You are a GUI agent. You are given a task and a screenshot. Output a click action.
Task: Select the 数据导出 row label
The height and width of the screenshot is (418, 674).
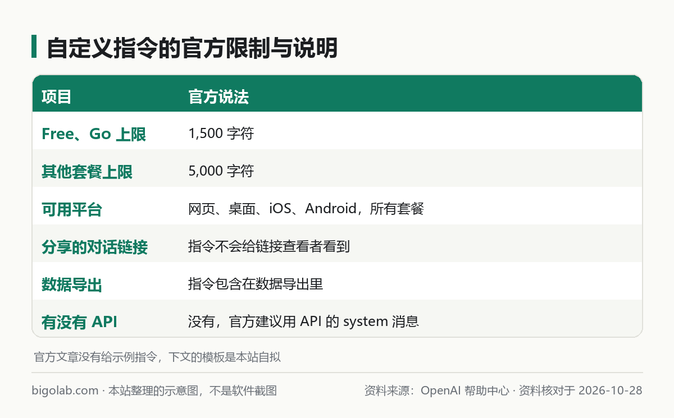[x=72, y=284]
